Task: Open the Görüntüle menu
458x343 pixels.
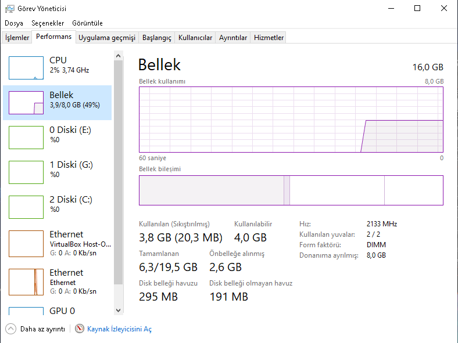Action: coord(87,23)
